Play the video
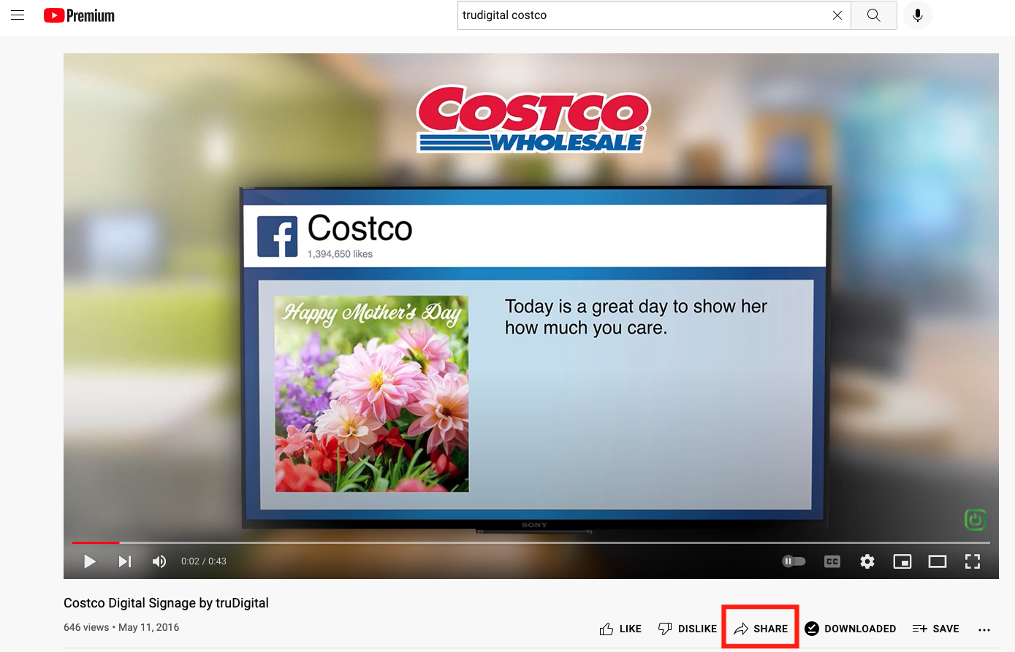The image size is (1015, 652). pyautogui.click(x=90, y=561)
